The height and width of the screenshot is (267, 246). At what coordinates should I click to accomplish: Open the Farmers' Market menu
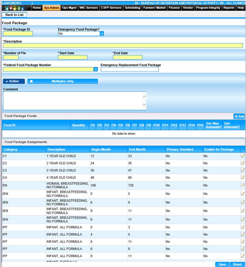(x=154, y=8)
